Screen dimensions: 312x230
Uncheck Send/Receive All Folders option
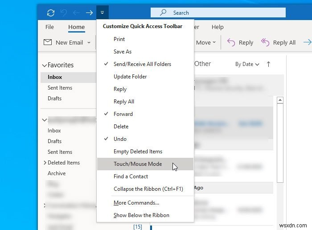[x=145, y=64]
